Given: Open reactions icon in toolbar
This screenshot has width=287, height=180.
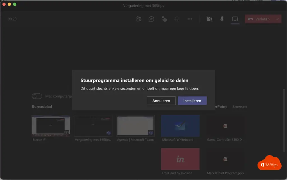Looking at the screenshot, I should [164, 19].
